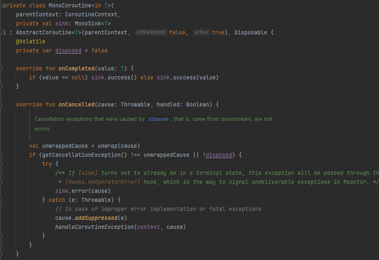Click 'parentContext' in the constructor parameter declaration

pyautogui.click(x=37, y=14)
